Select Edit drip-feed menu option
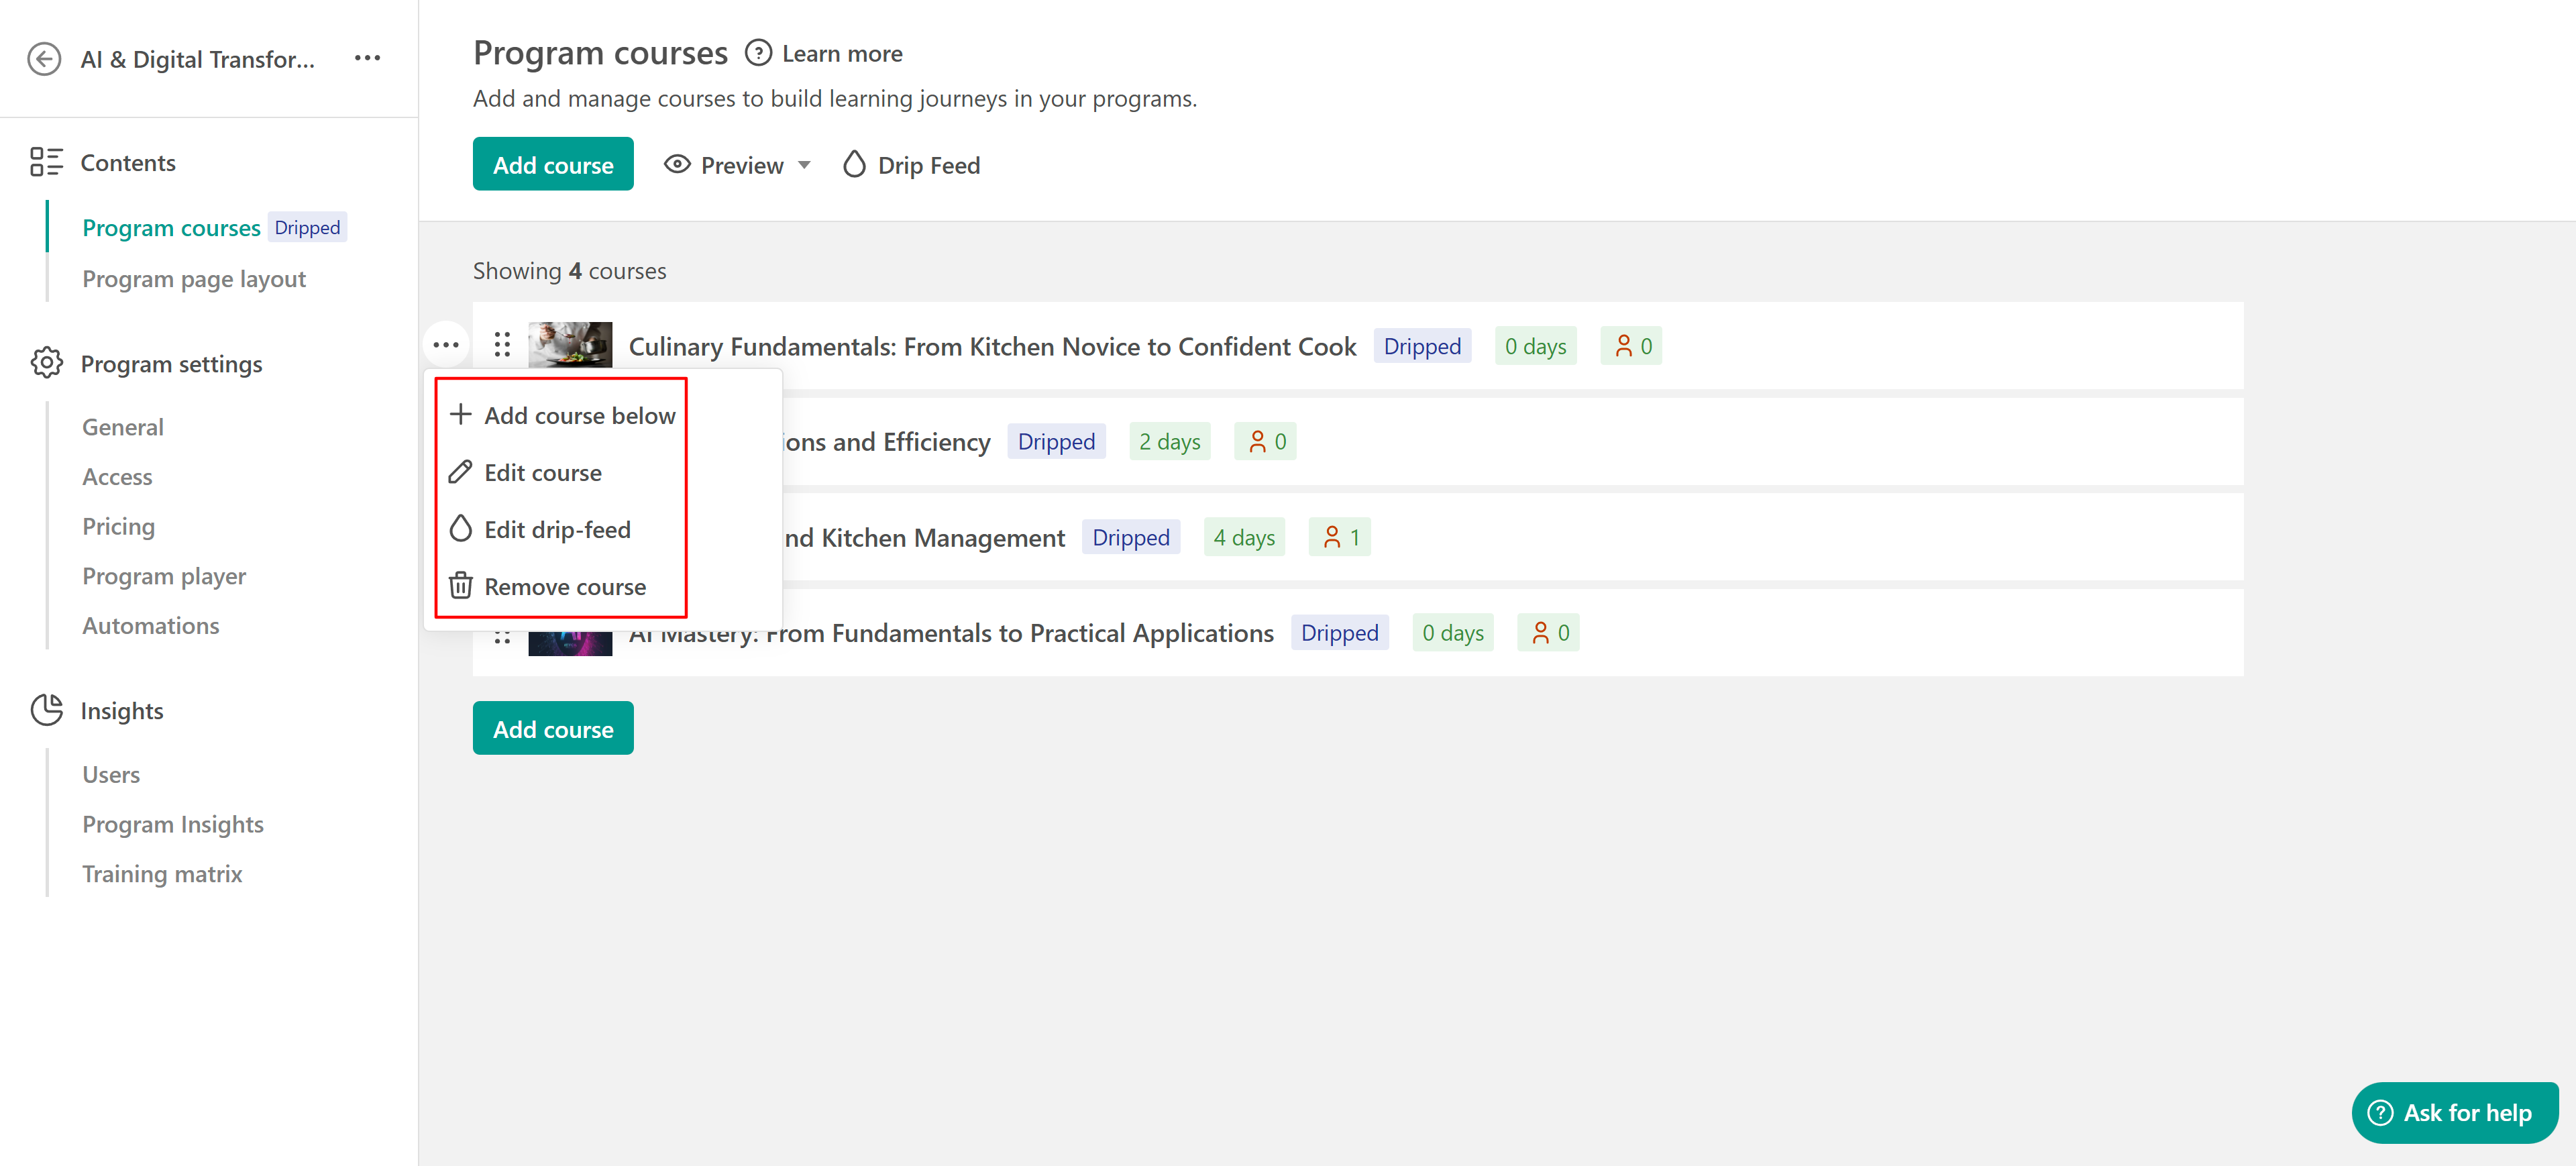The image size is (2576, 1166). [557, 529]
